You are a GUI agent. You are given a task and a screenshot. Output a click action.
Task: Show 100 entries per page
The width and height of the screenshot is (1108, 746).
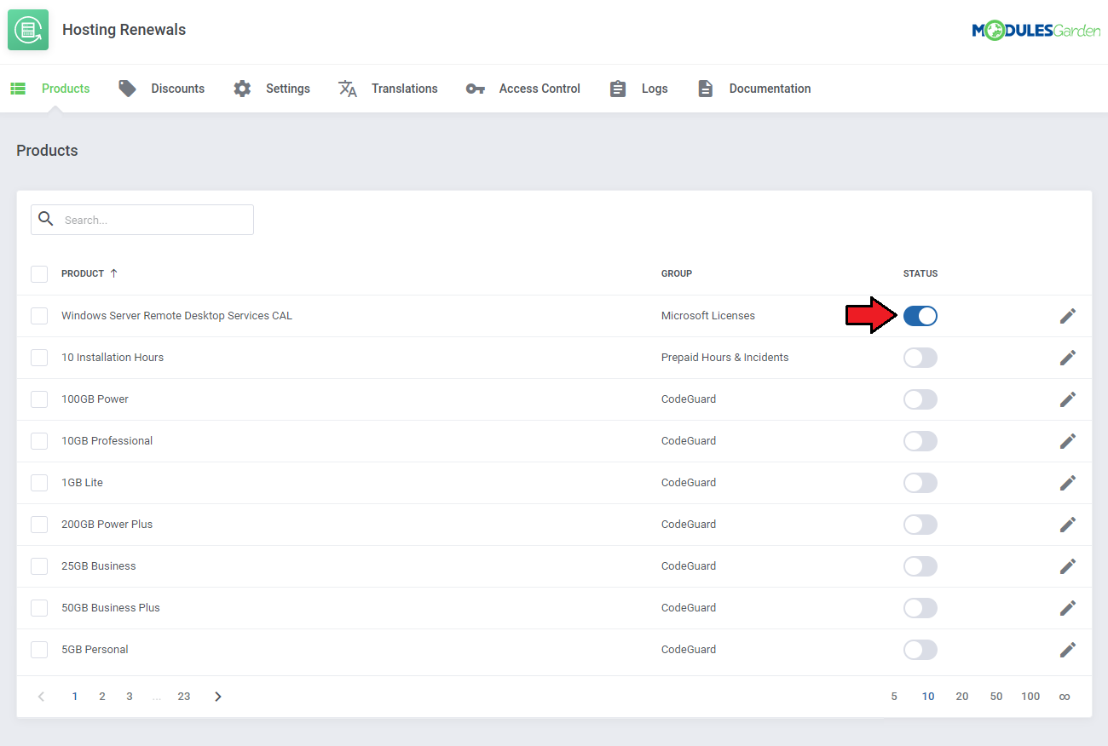point(1030,697)
